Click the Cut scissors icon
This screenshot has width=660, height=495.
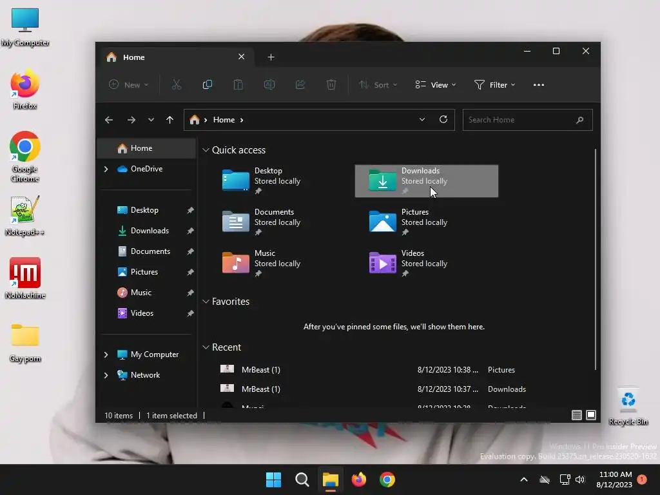(x=177, y=84)
